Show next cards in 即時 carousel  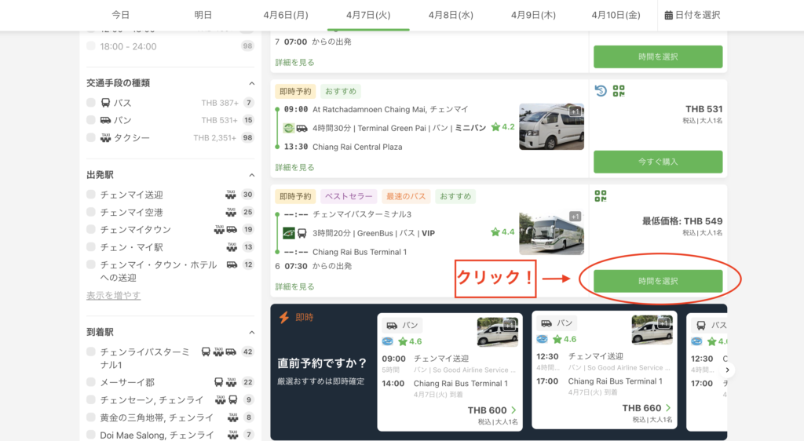click(726, 370)
